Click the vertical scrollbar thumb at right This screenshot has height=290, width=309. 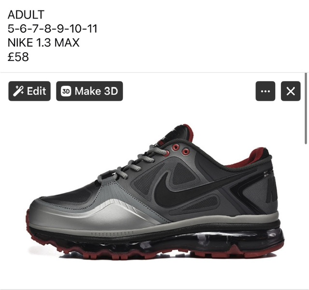(x=306, y=109)
